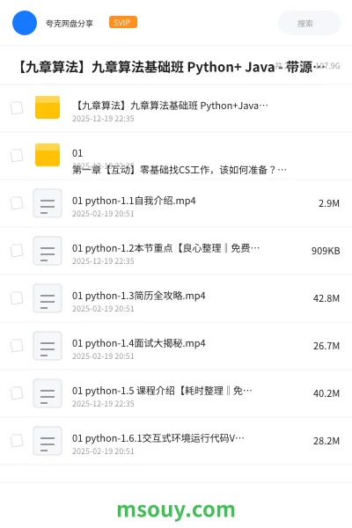The image size is (352, 528).
Task: Click file icon for 1.3简历全攻略.mp4
Action: click(48, 298)
